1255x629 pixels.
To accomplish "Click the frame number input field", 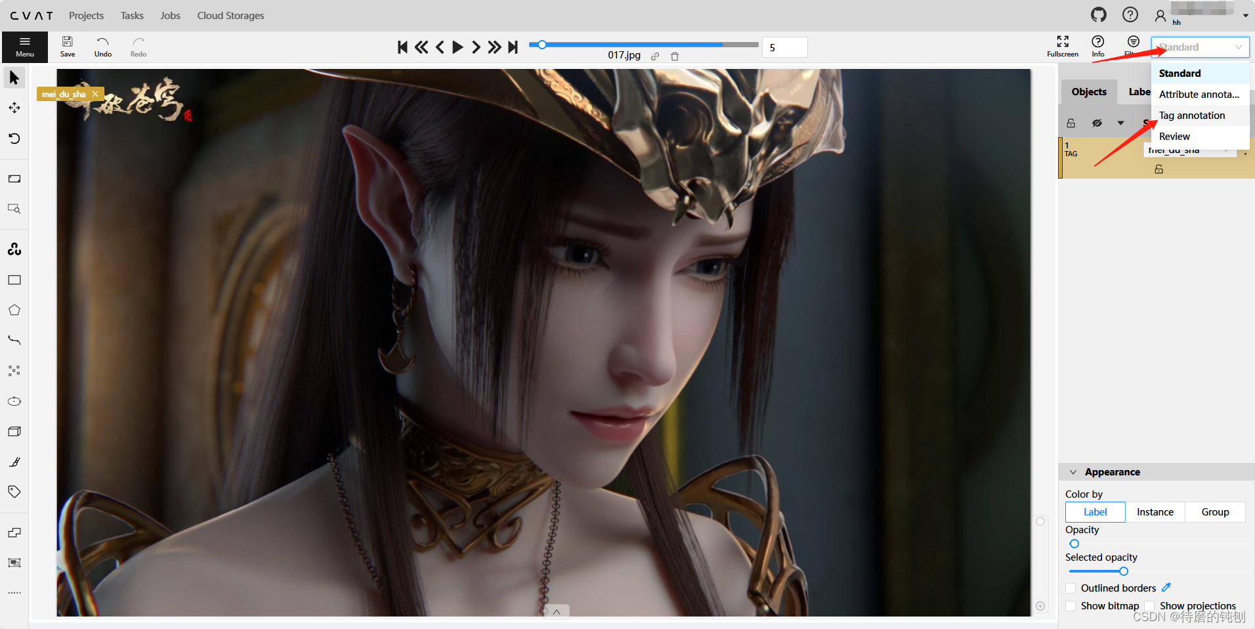I will tap(785, 47).
